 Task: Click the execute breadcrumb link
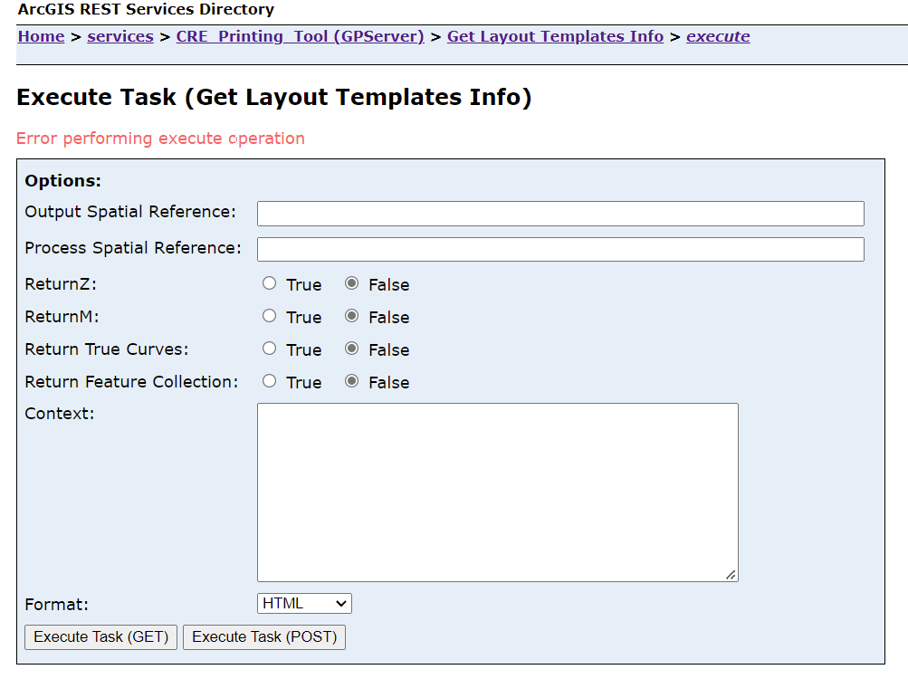click(x=718, y=37)
